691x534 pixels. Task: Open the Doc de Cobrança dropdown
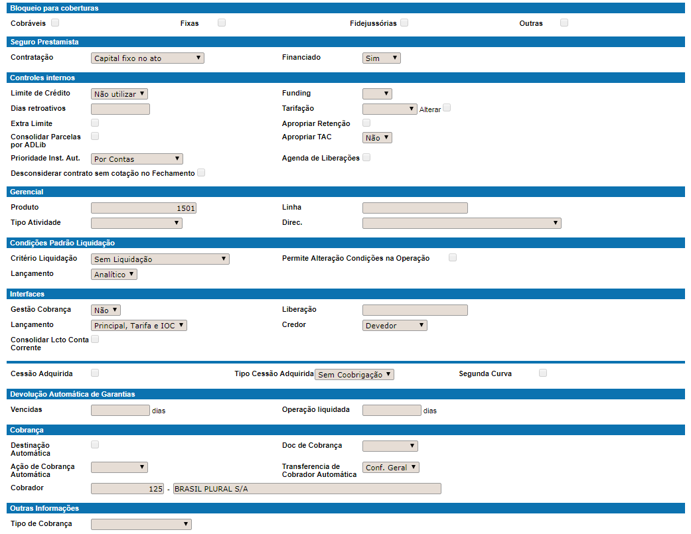(x=390, y=446)
